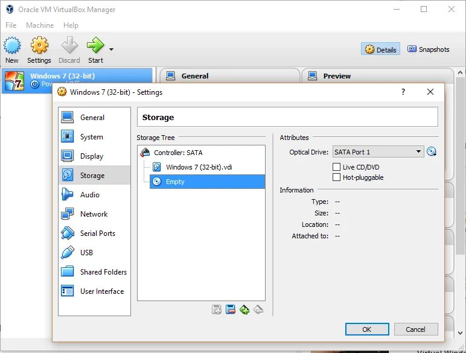Screen dimensions: 466x353
Task: Cancel the Settings dialog
Action: 416,329
